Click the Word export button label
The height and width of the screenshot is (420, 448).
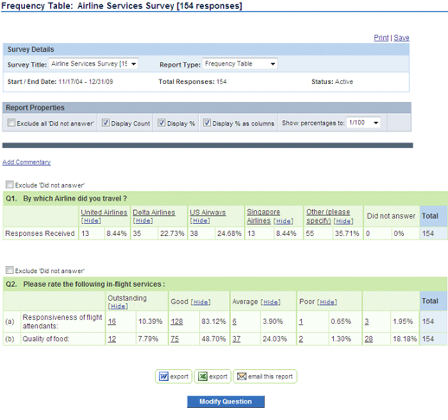pyautogui.click(x=179, y=377)
